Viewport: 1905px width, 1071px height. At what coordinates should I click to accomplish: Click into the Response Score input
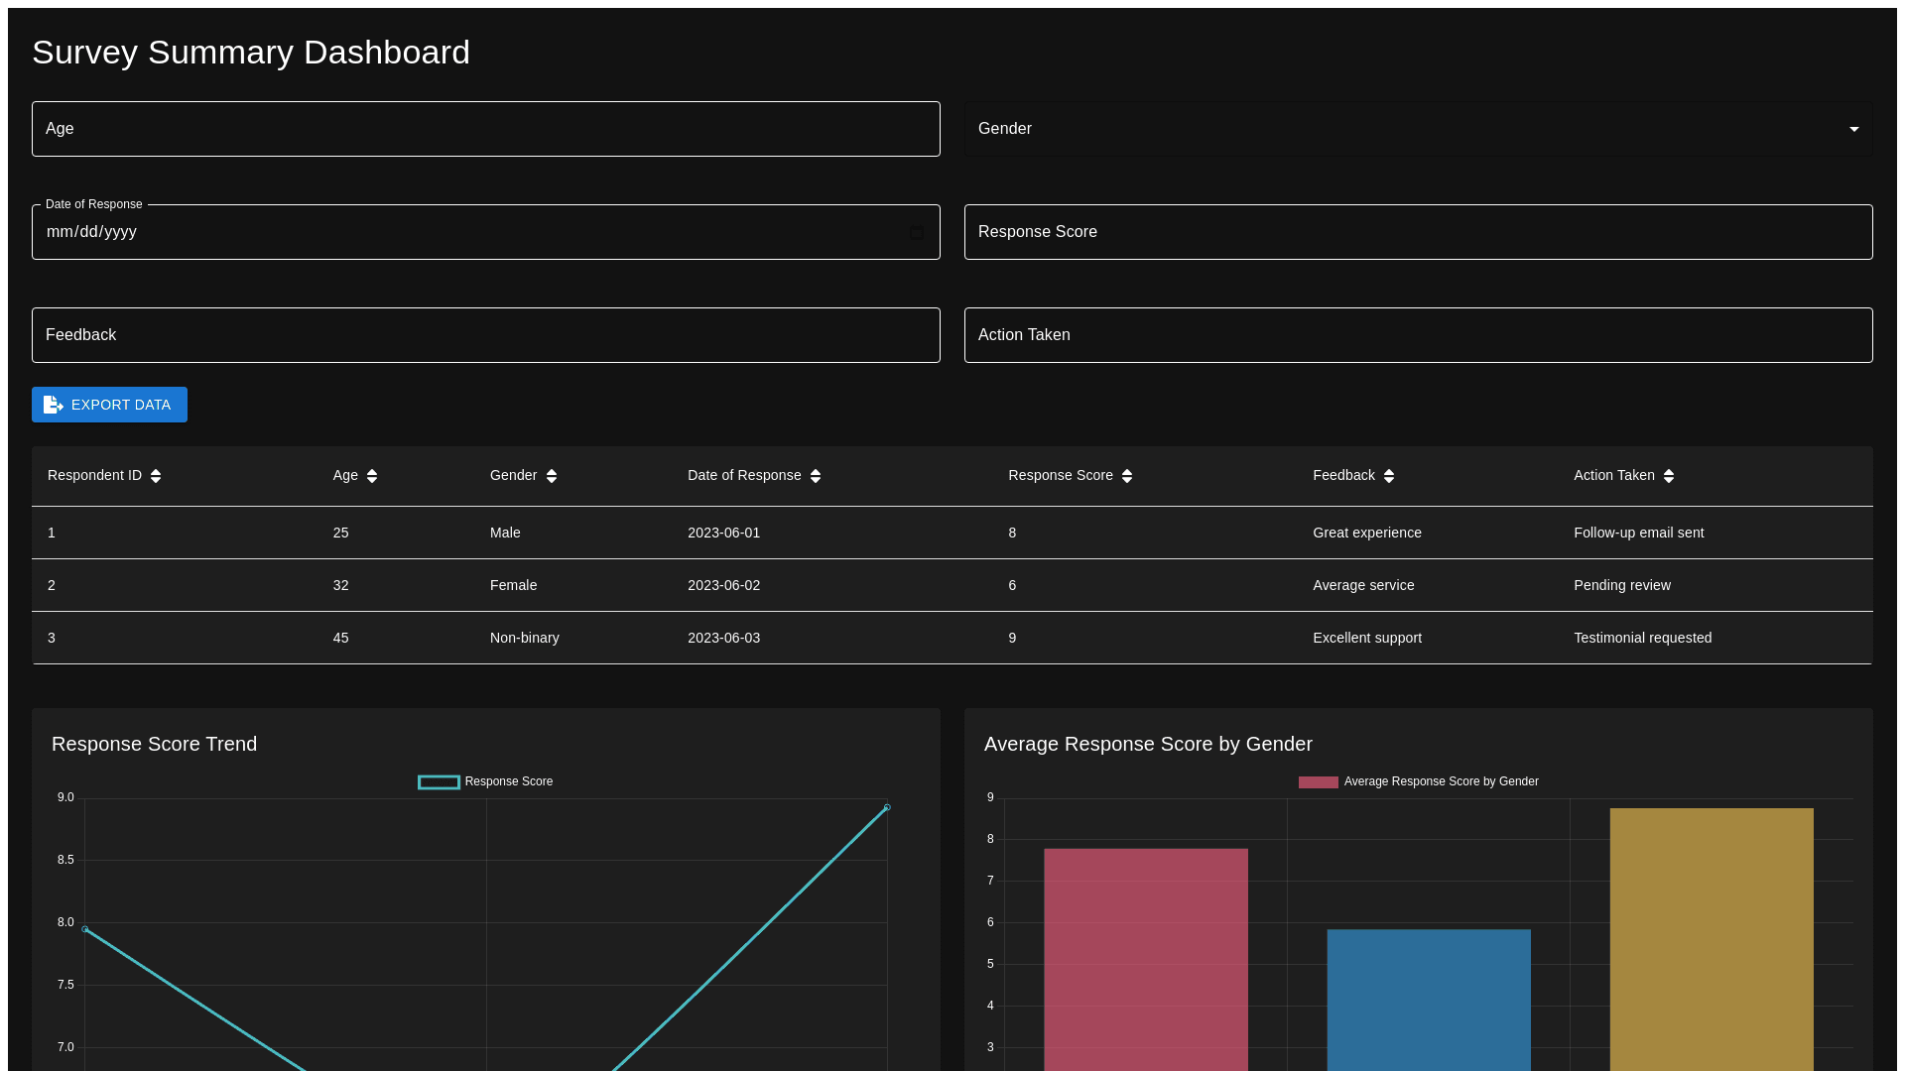1417,232
